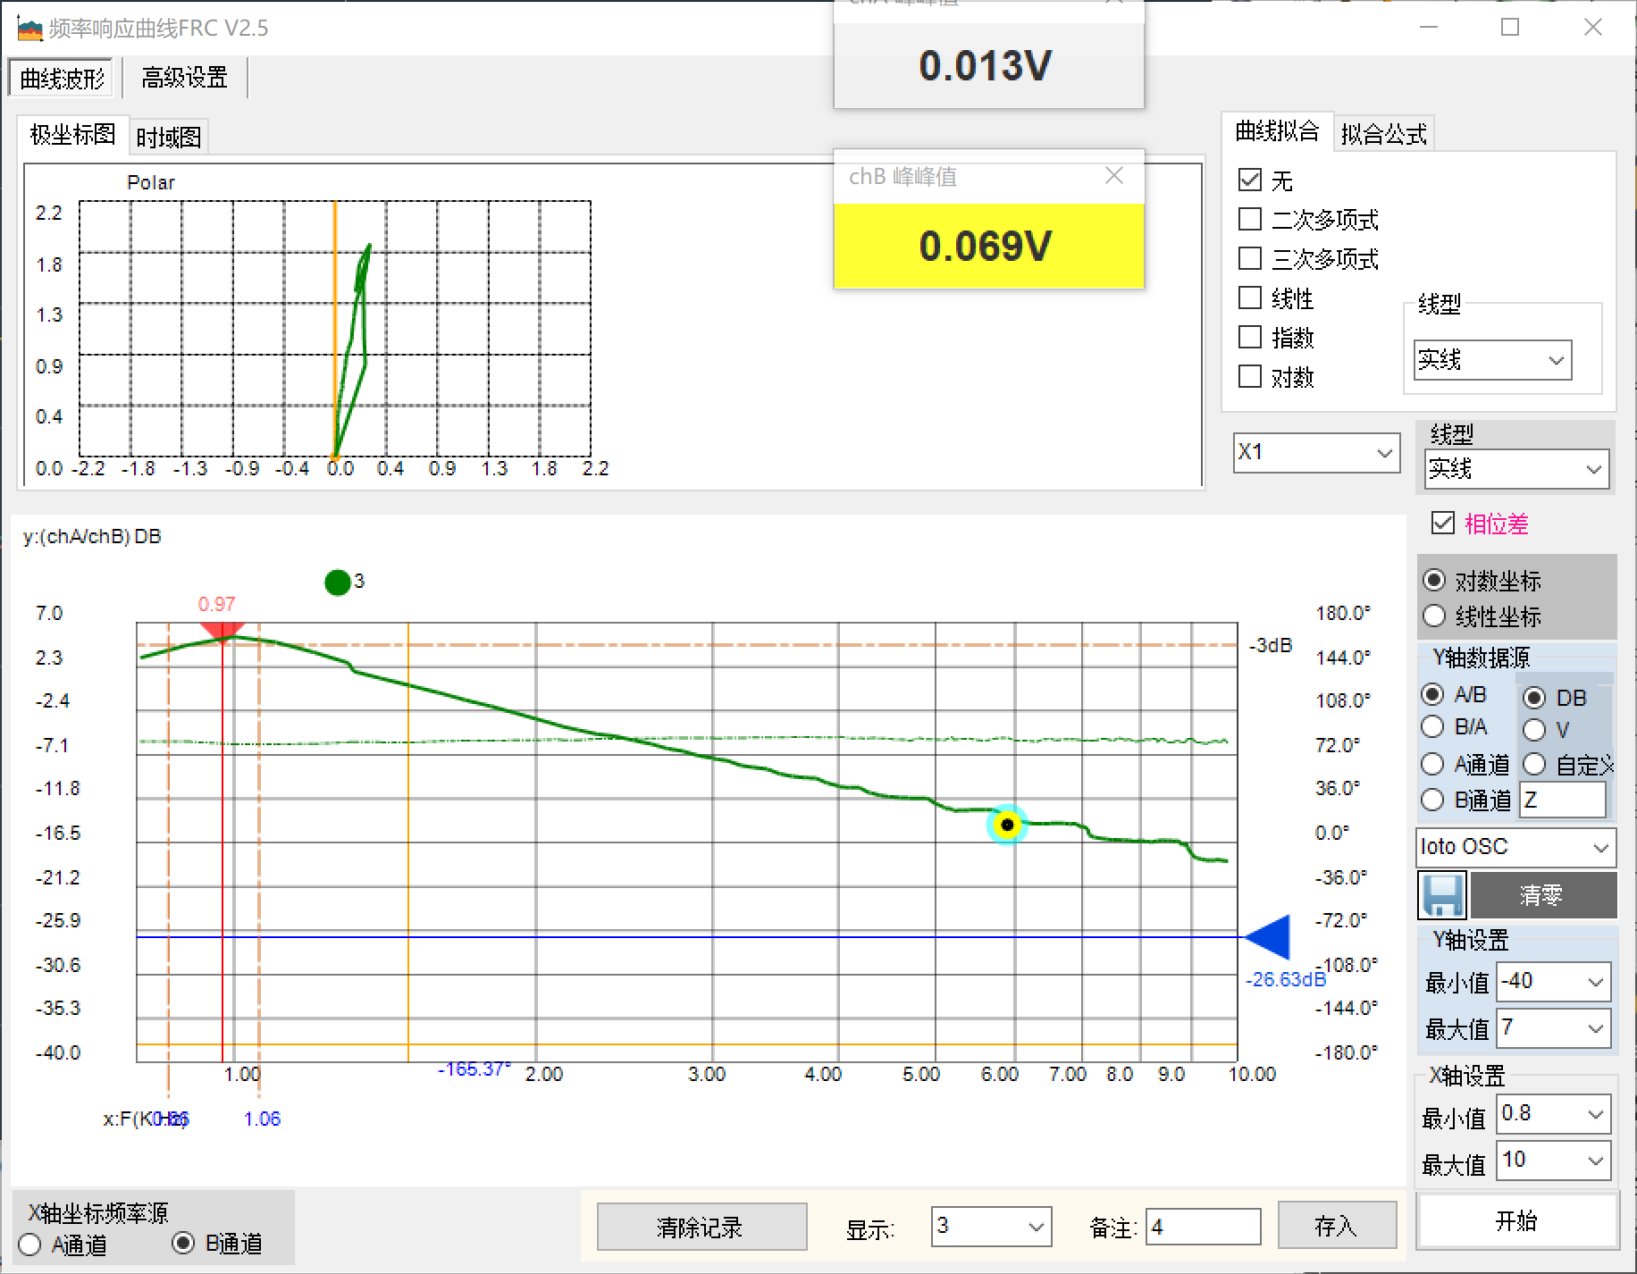Close the chB 峰峰值 popup
The height and width of the screenshot is (1274, 1637).
pos(1113,176)
